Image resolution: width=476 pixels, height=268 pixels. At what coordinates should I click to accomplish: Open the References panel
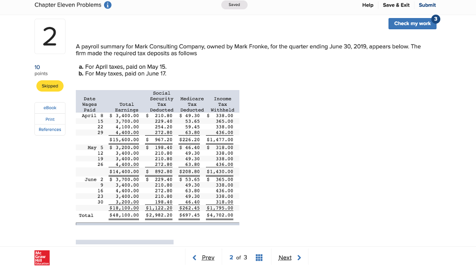point(50,130)
